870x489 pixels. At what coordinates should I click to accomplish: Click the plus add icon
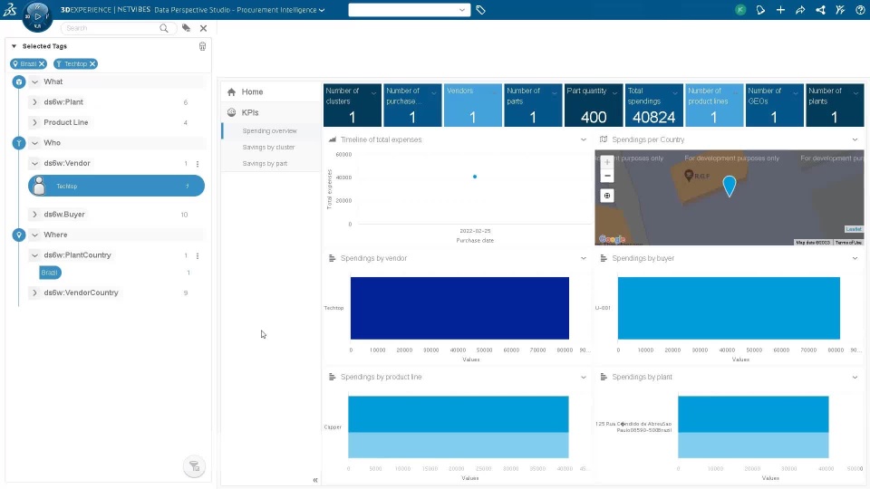coord(780,10)
